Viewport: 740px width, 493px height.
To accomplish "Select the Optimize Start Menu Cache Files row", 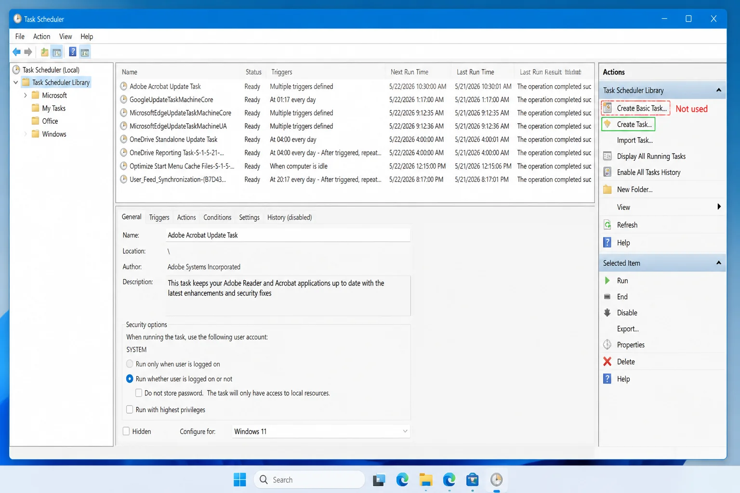I will [x=355, y=166].
